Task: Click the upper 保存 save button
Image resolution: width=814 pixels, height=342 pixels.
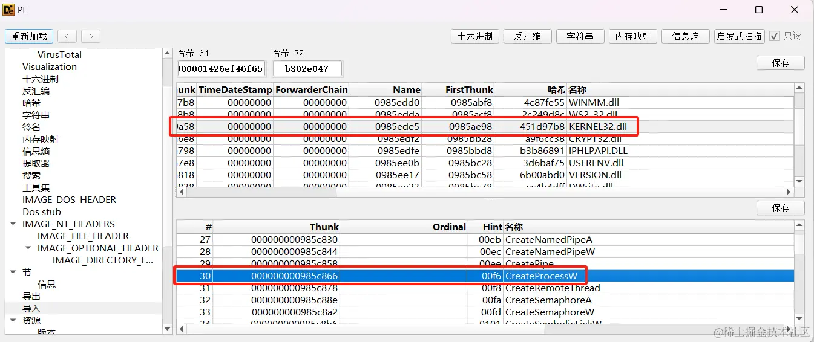Action: [781, 63]
